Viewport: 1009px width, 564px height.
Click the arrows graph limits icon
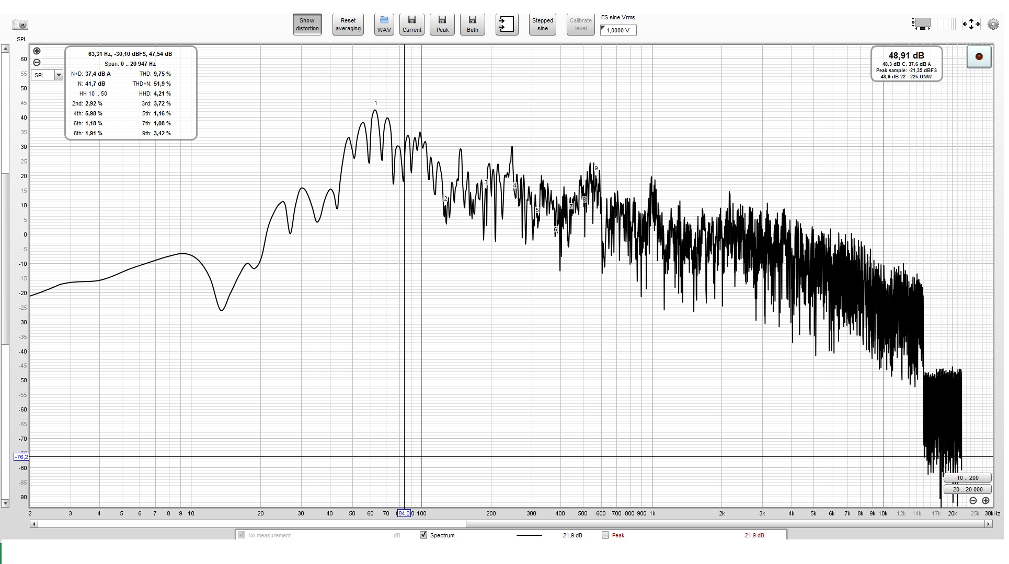click(971, 24)
